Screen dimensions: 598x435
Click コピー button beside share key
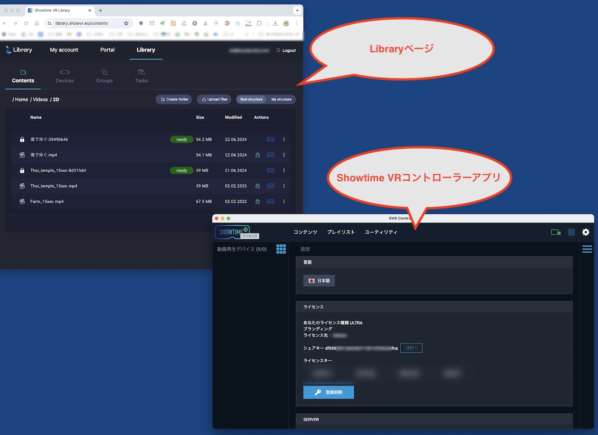411,348
